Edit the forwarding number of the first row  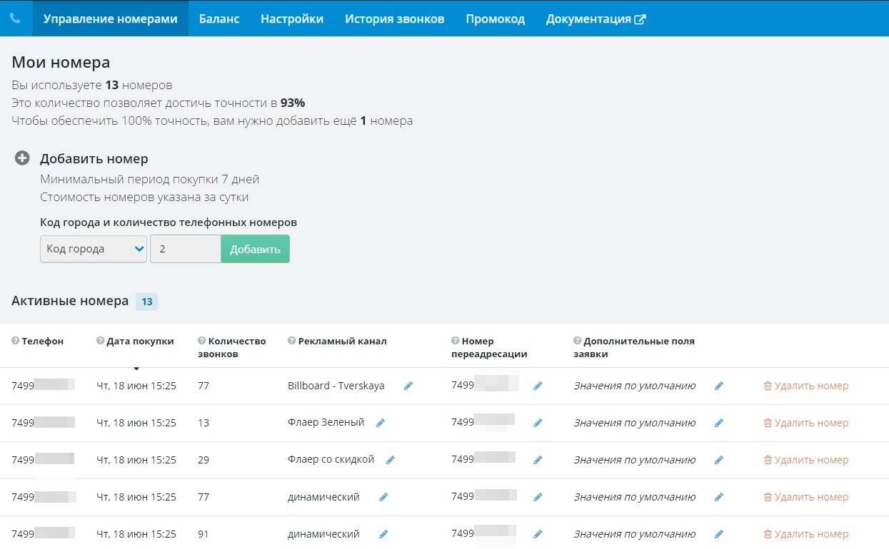[x=537, y=385]
